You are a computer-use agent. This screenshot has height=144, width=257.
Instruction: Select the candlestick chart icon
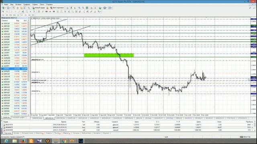pos(71,8)
